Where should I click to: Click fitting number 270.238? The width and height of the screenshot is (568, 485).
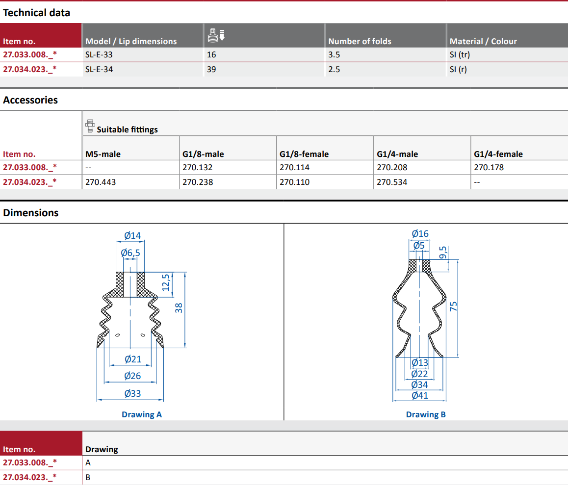[x=197, y=182]
